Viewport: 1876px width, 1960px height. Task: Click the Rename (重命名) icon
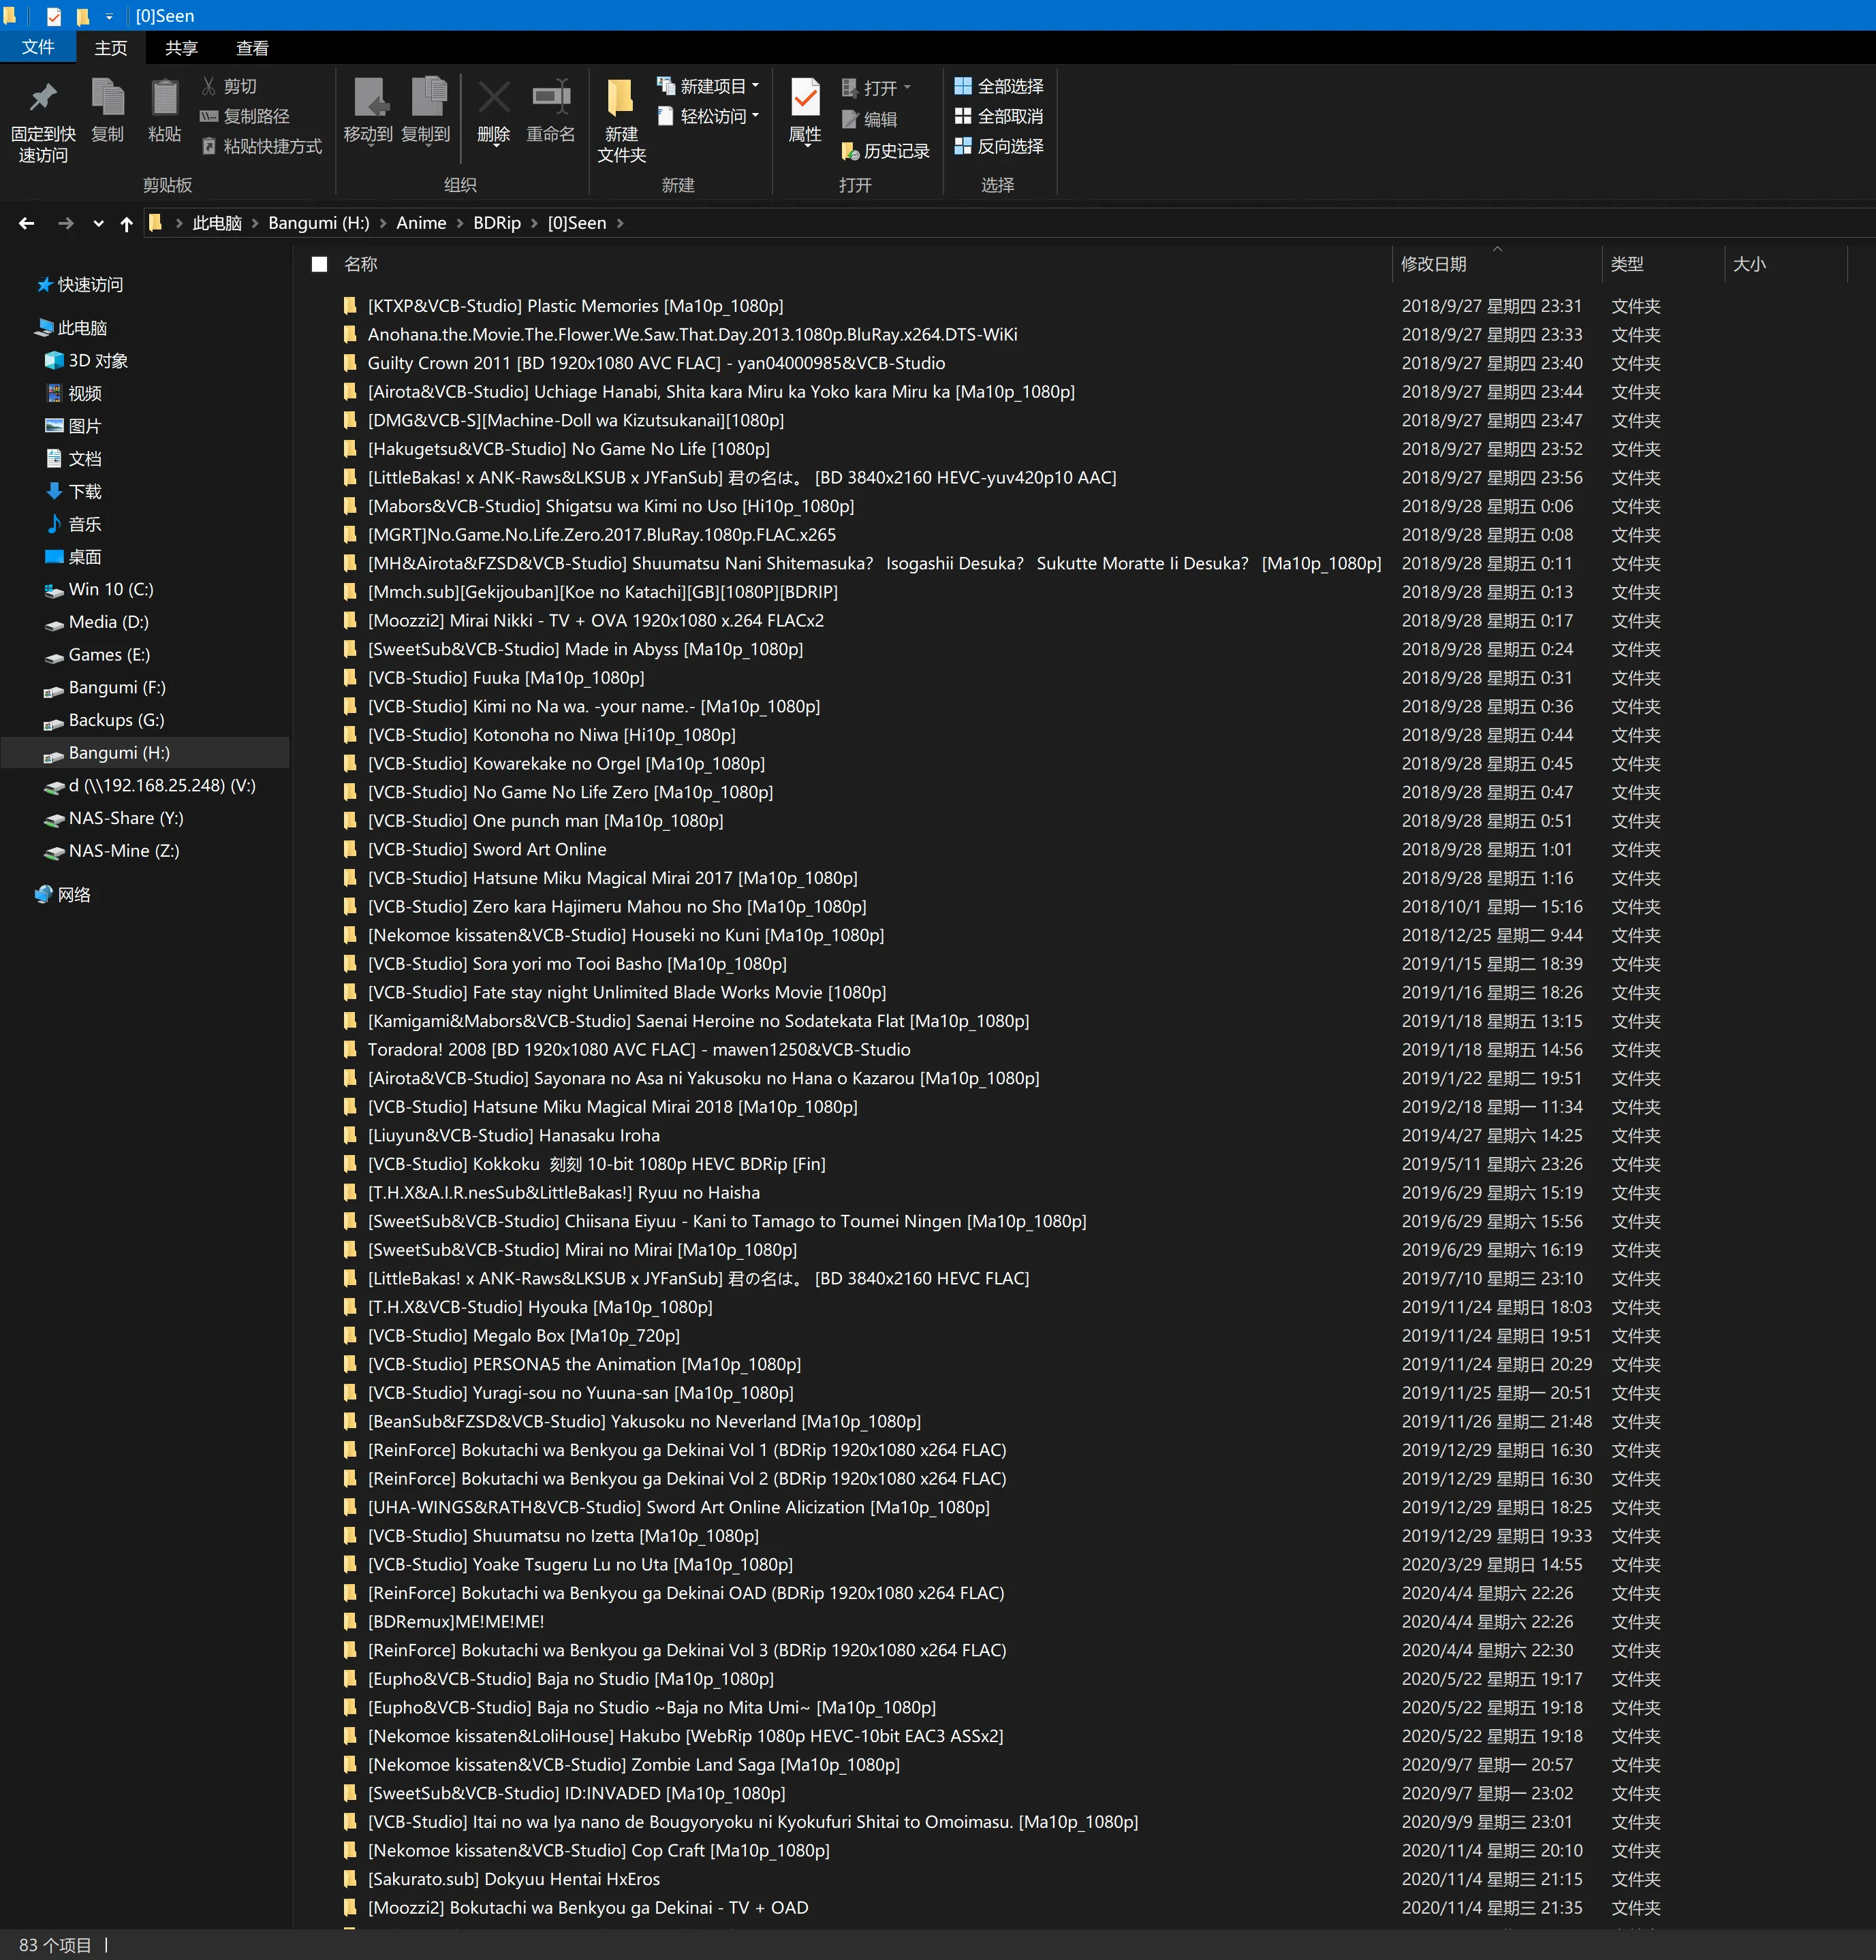tap(551, 98)
